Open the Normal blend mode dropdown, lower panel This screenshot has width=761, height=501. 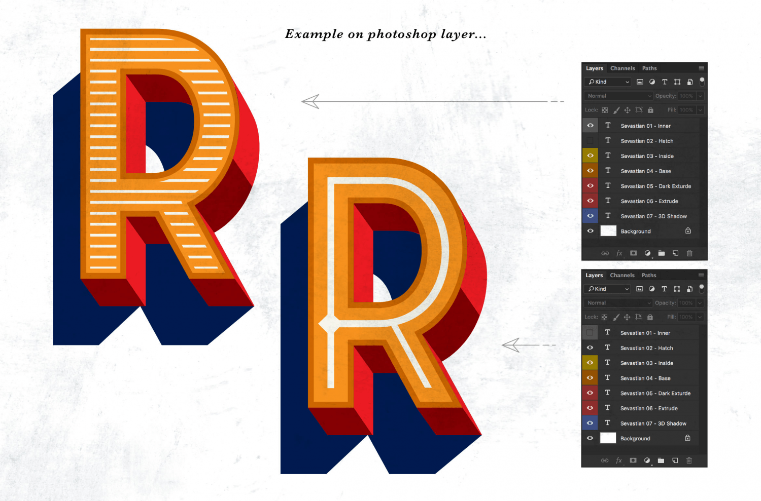coord(618,303)
